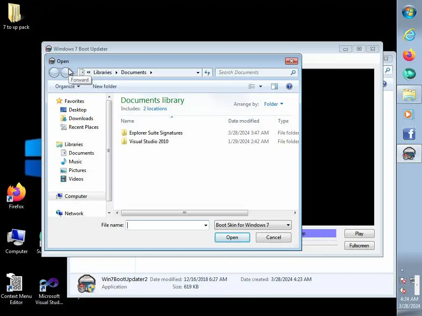Image resolution: width=422 pixels, height=316 pixels.
Task: Click Documents in the breadcrumb path
Action: tap(134, 72)
